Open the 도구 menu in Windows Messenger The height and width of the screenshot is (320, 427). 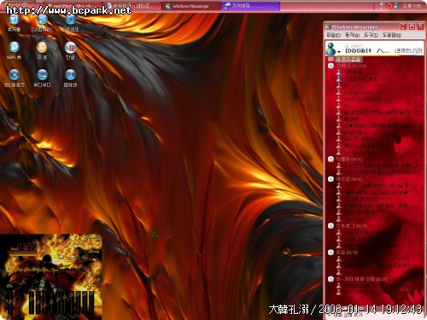click(371, 35)
